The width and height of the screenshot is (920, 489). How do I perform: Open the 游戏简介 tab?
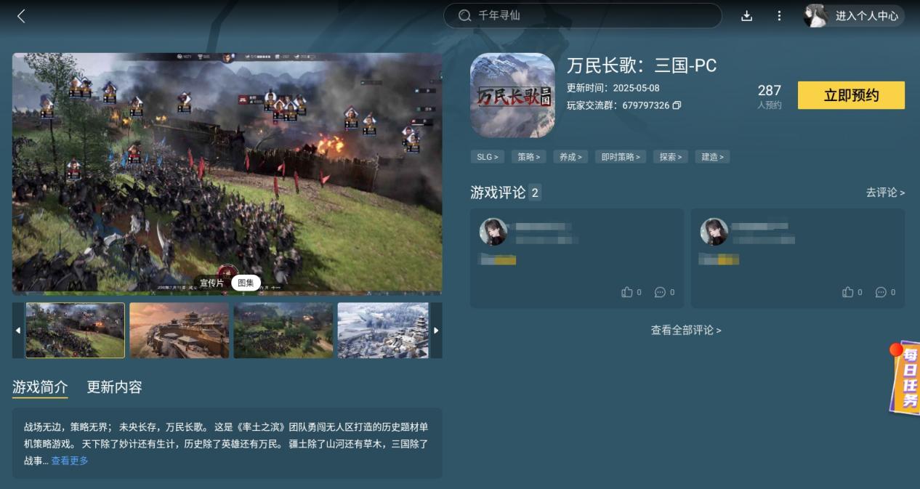[x=40, y=387]
